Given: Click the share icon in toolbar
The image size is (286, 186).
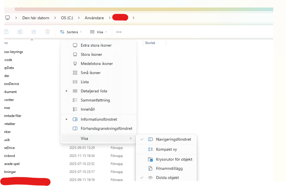Looking at the screenshot, I should (34, 32).
